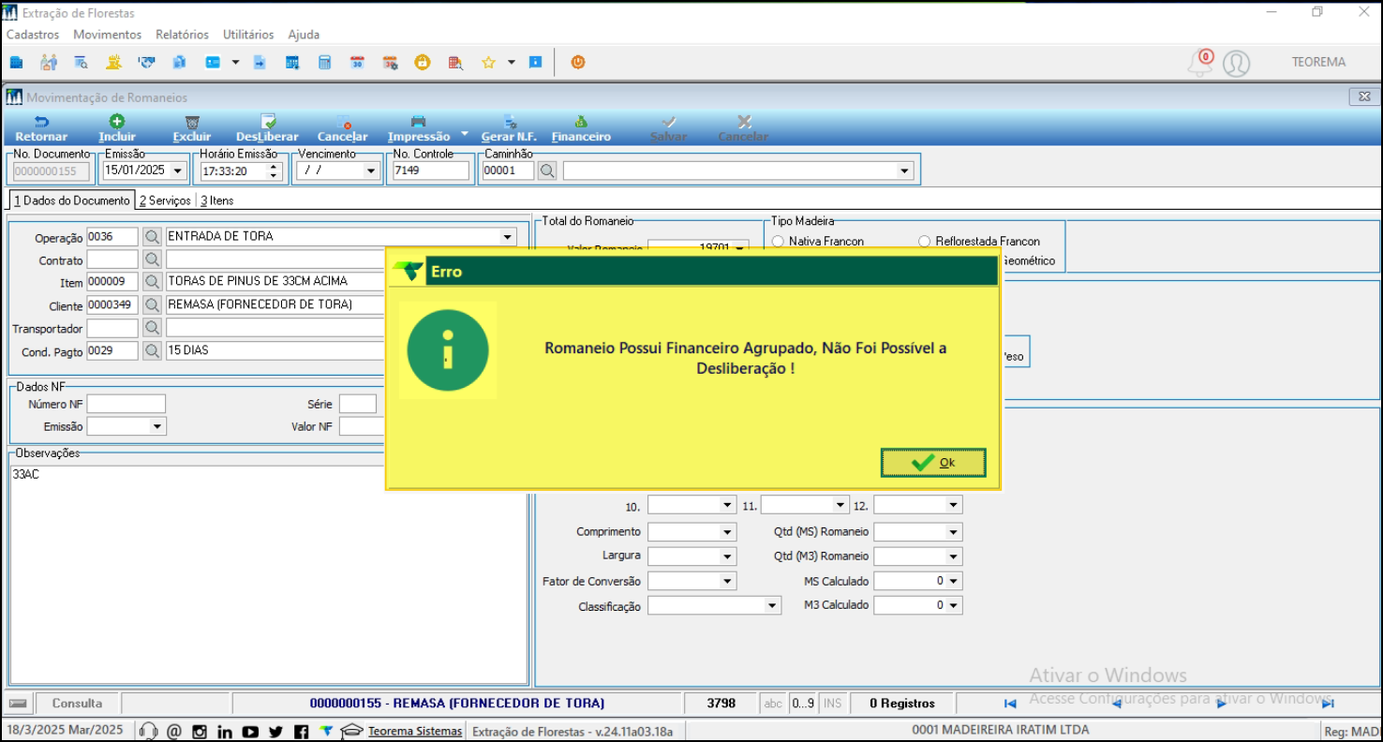Click the people icon in main toolbar

pyautogui.click(x=49, y=63)
